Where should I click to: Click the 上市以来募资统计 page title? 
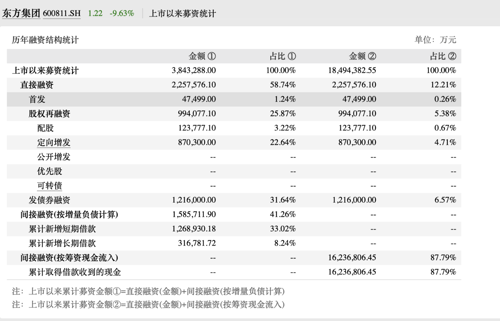[x=182, y=13]
